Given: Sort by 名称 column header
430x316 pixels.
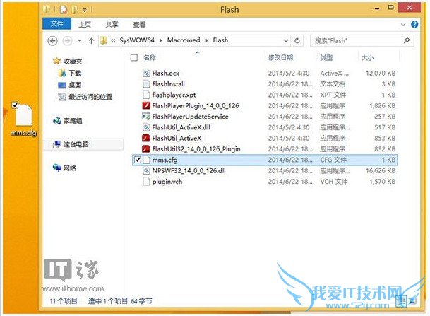Looking at the screenshot, I should (x=150, y=57).
